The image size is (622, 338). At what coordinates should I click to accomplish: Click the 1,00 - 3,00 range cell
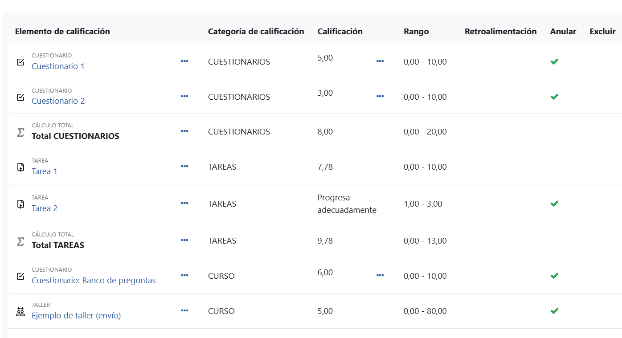[423, 204]
